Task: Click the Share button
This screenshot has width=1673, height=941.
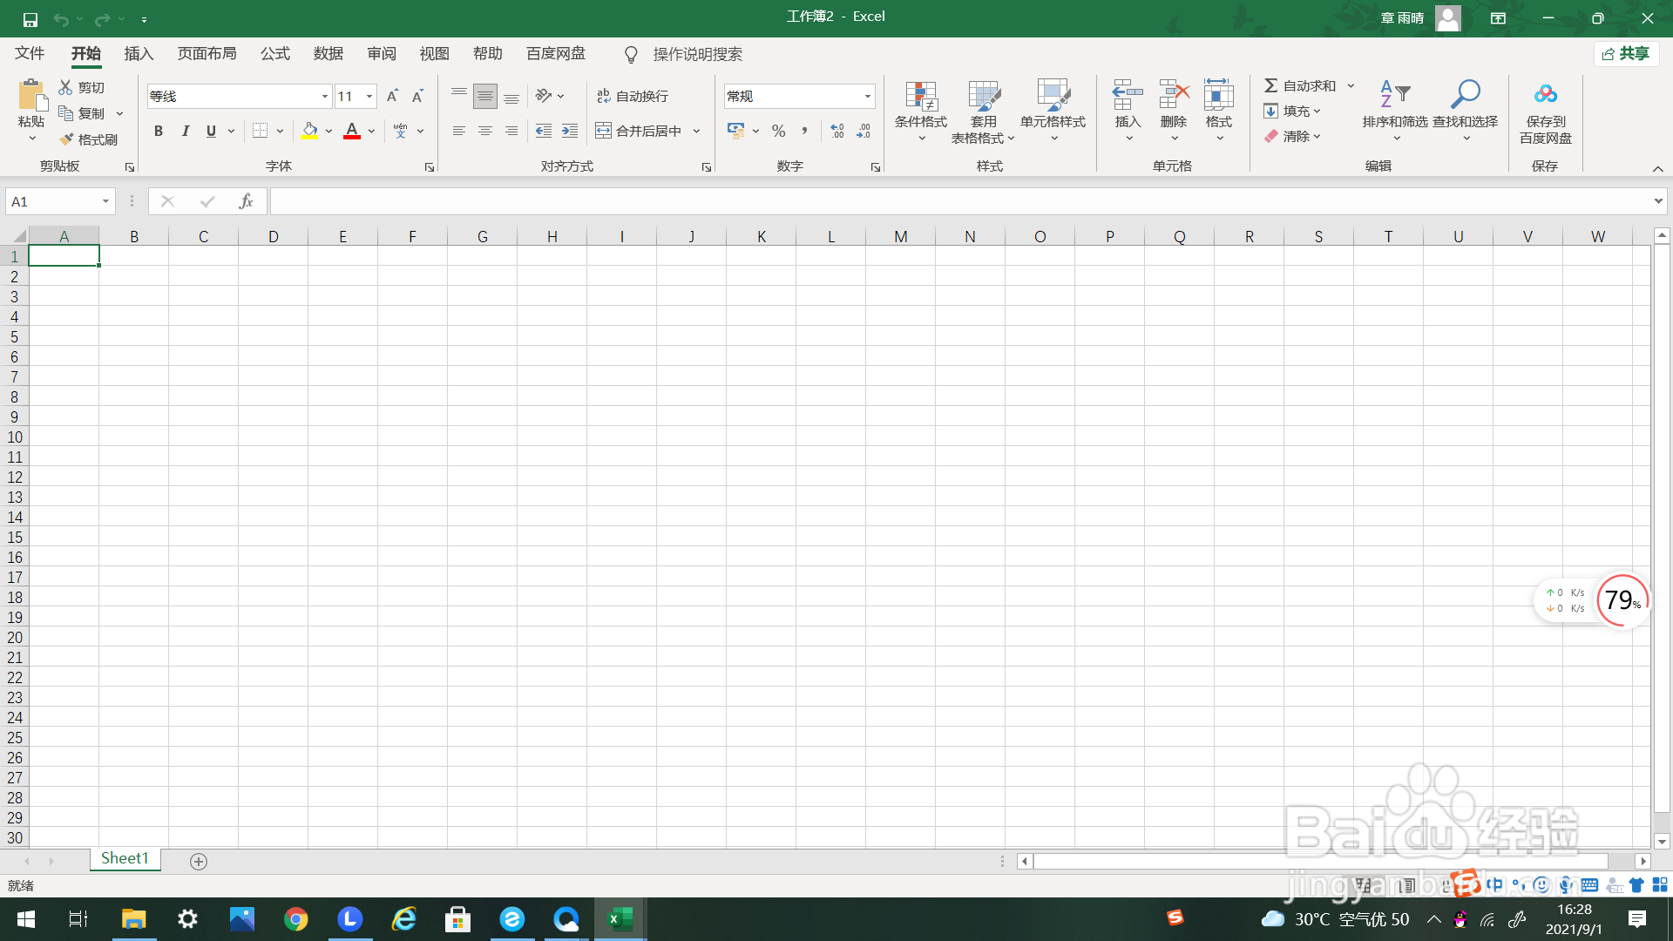Action: click(x=1626, y=54)
